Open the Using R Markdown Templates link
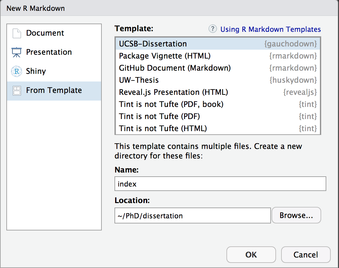 [271, 29]
